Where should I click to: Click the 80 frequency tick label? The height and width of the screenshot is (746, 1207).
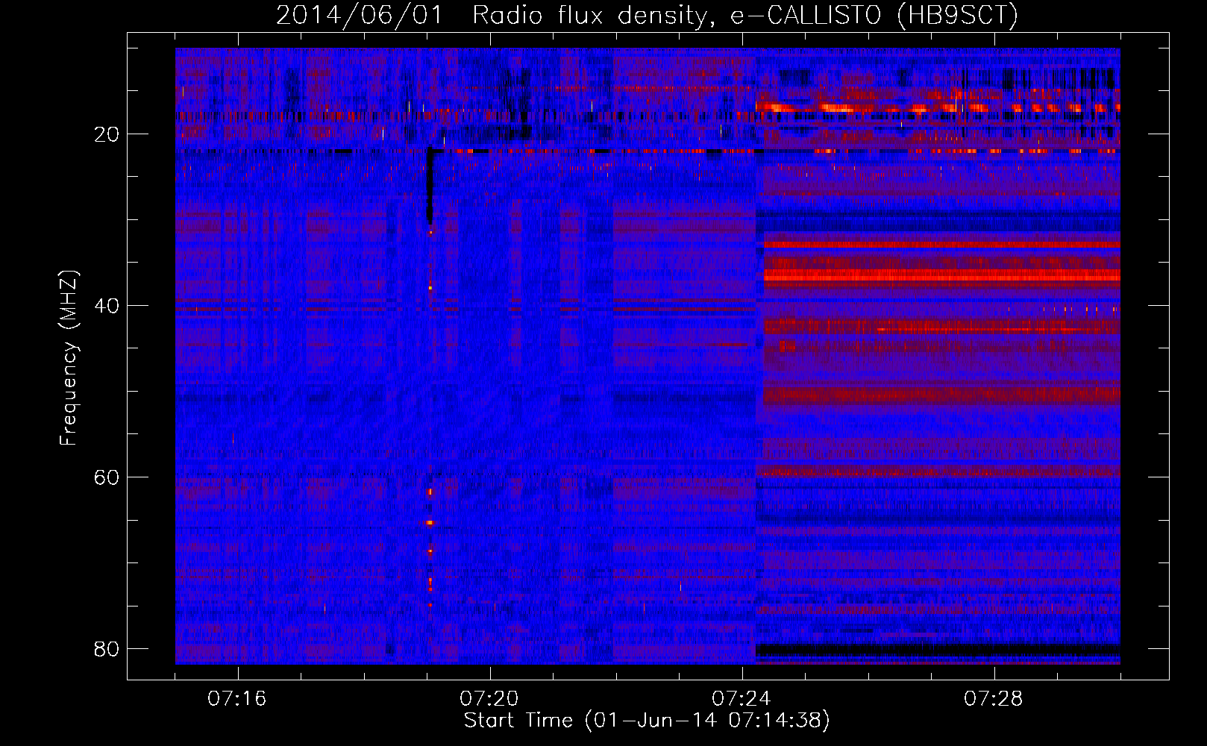click(107, 649)
